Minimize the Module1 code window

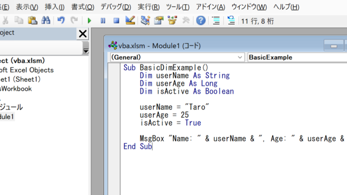(x=334, y=46)
